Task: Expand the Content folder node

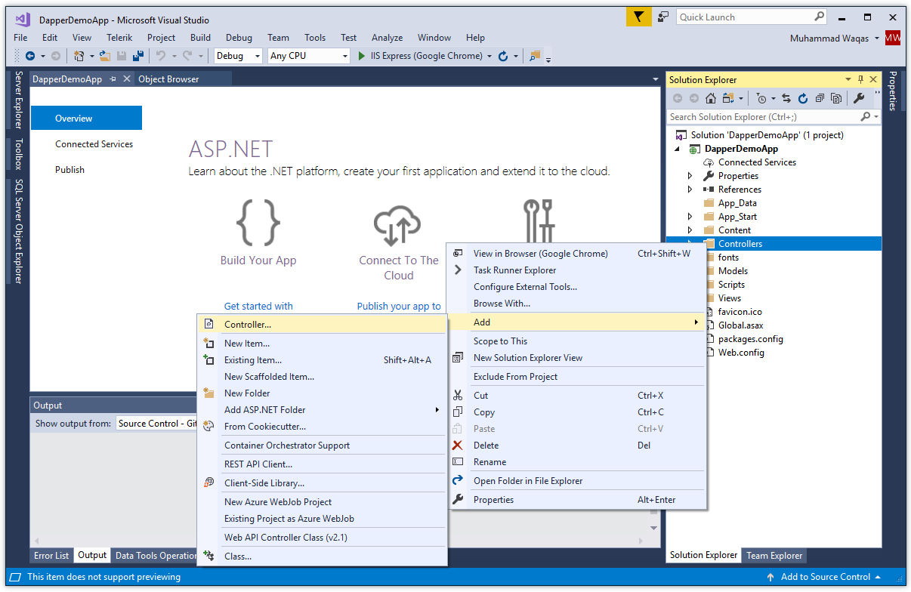Action: pyautogui.click(x=690, y=230)
